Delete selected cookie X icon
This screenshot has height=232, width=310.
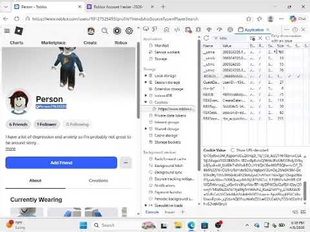pyautogui.click(x=260, y=38)
